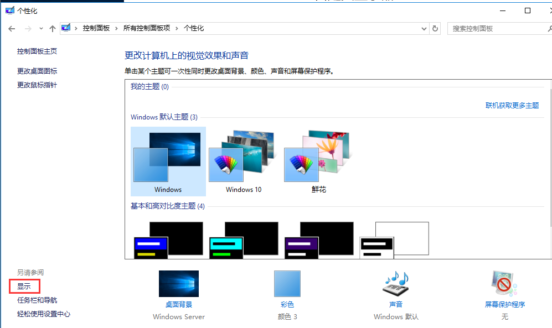The image size is (552, 328).
Task: Minimize the 个性化 window
Action: [503, 11]
